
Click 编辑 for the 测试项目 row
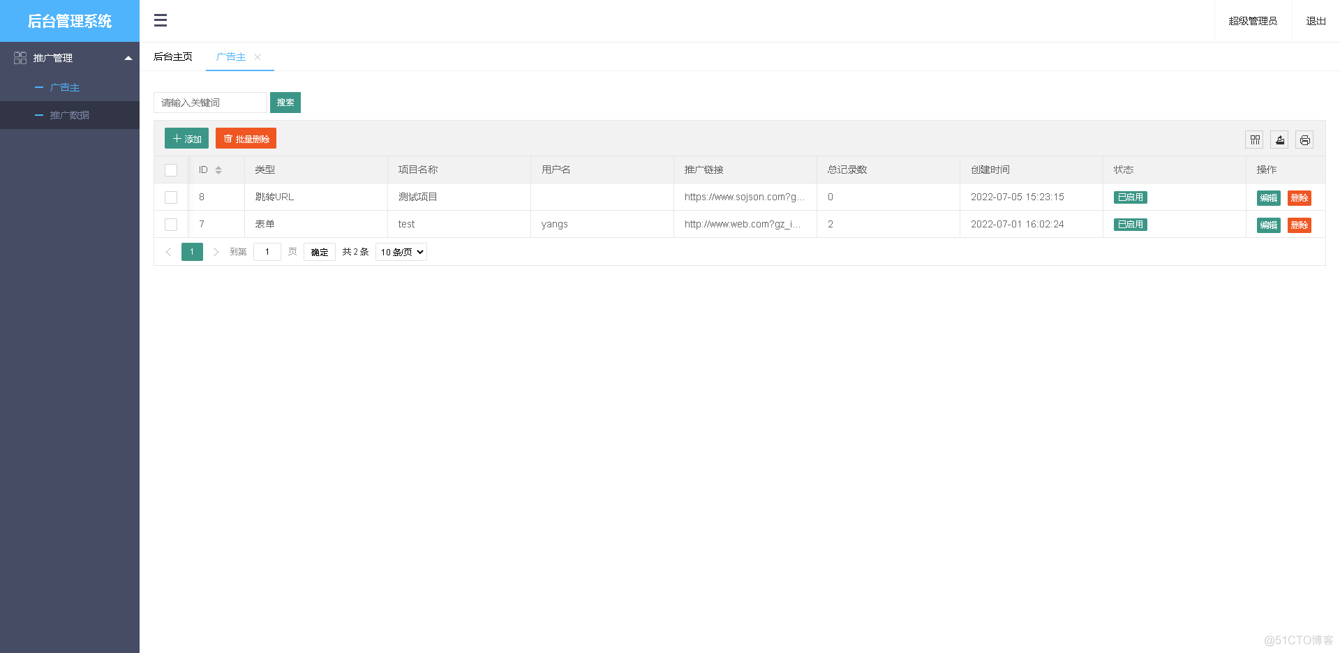click(x=1268, y=198)
